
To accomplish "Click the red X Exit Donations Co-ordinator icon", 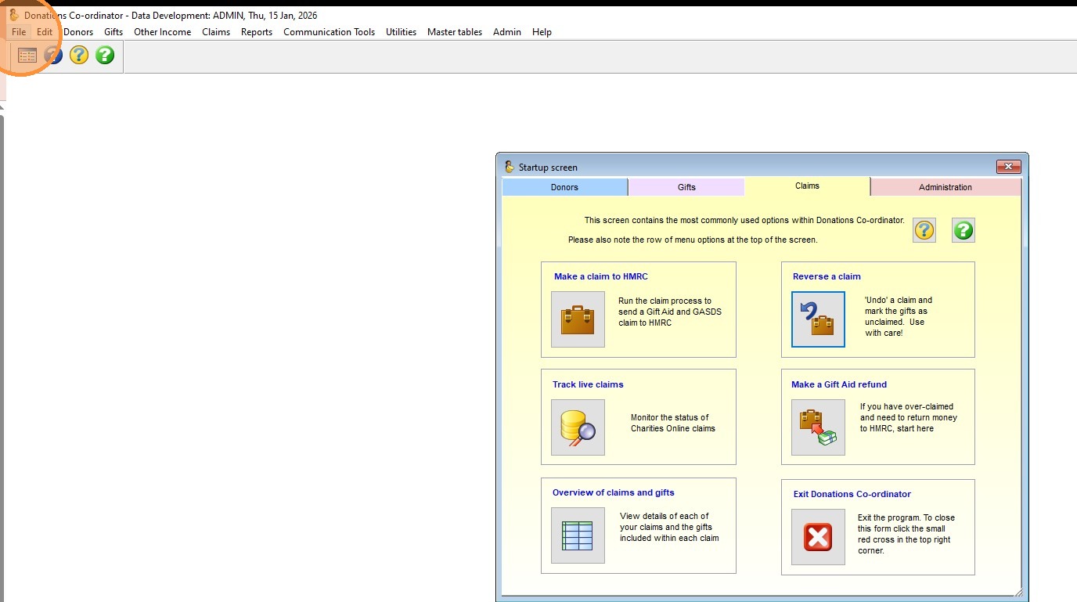I will 818,537.
